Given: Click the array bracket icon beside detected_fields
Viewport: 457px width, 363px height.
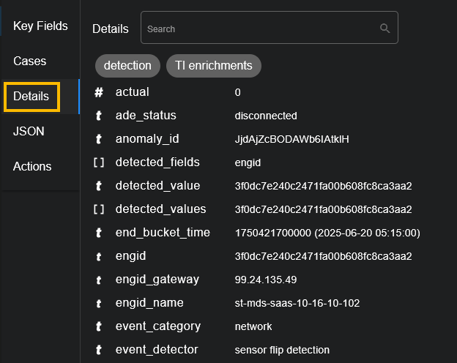Looking at the screenshot, I should click(99, 162).
